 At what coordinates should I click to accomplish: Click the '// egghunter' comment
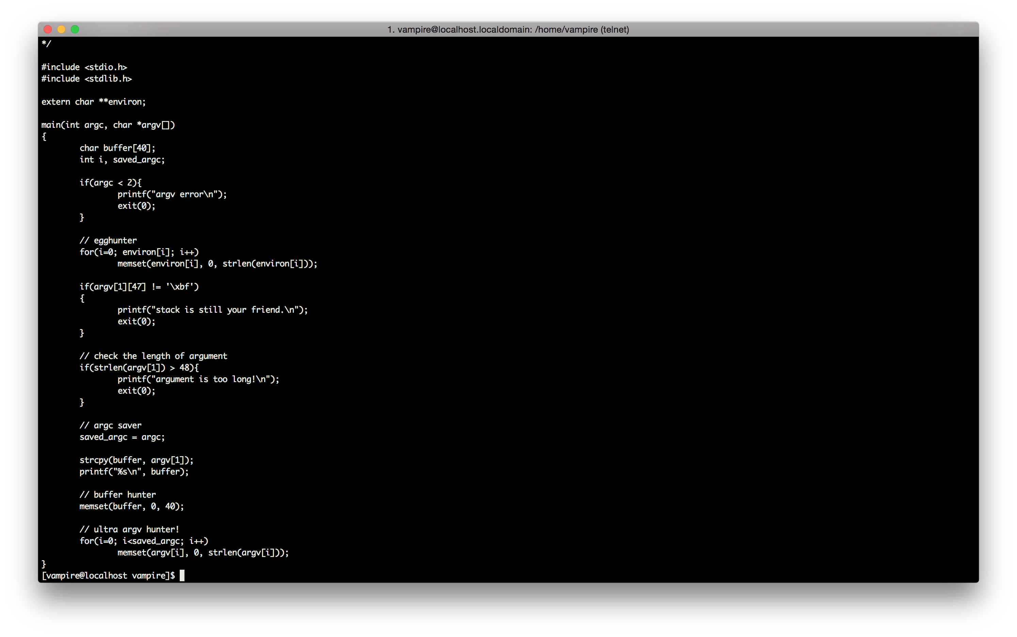(108, 241)
